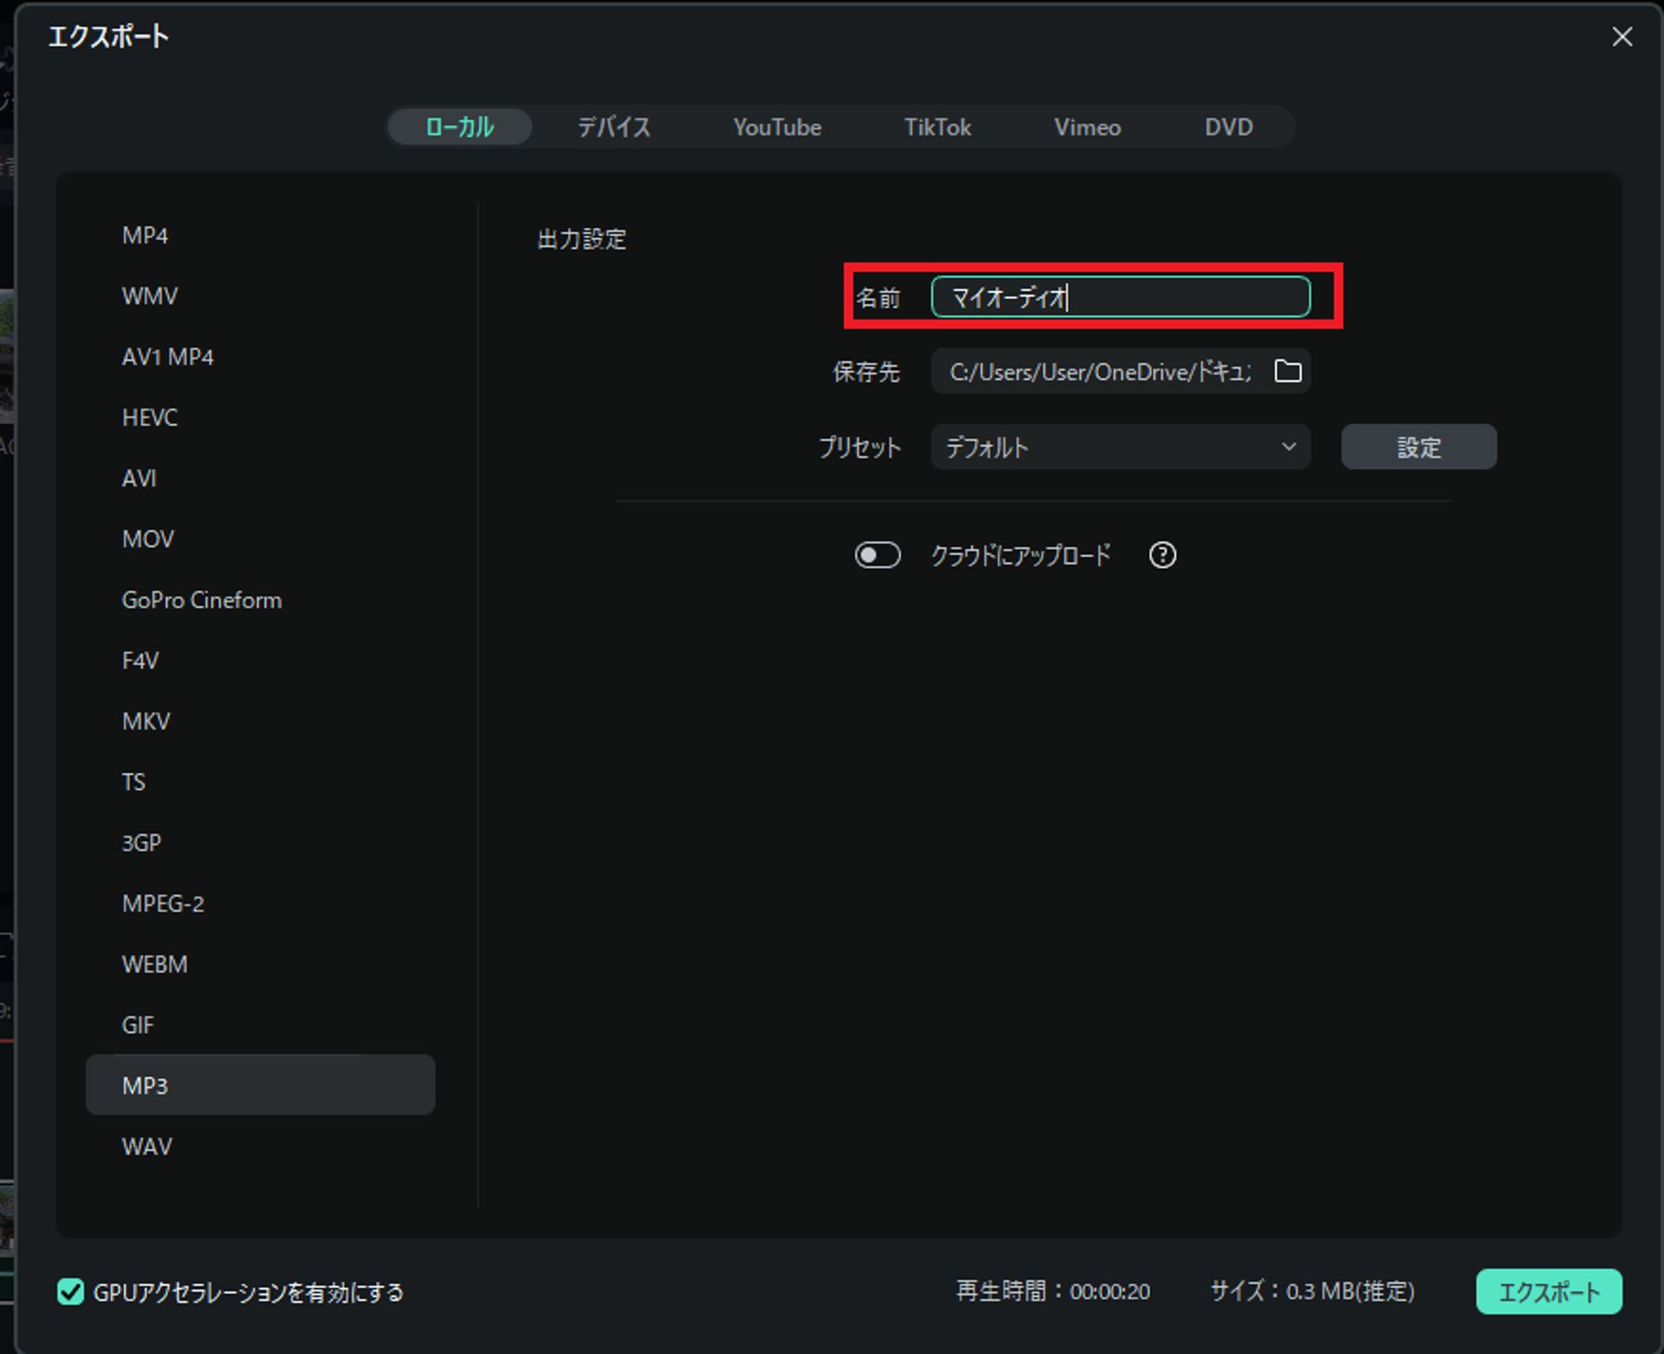Open the Vimeo export tab
The width and height of the screenshot is (1664, 1354).
pos(1087,127)
